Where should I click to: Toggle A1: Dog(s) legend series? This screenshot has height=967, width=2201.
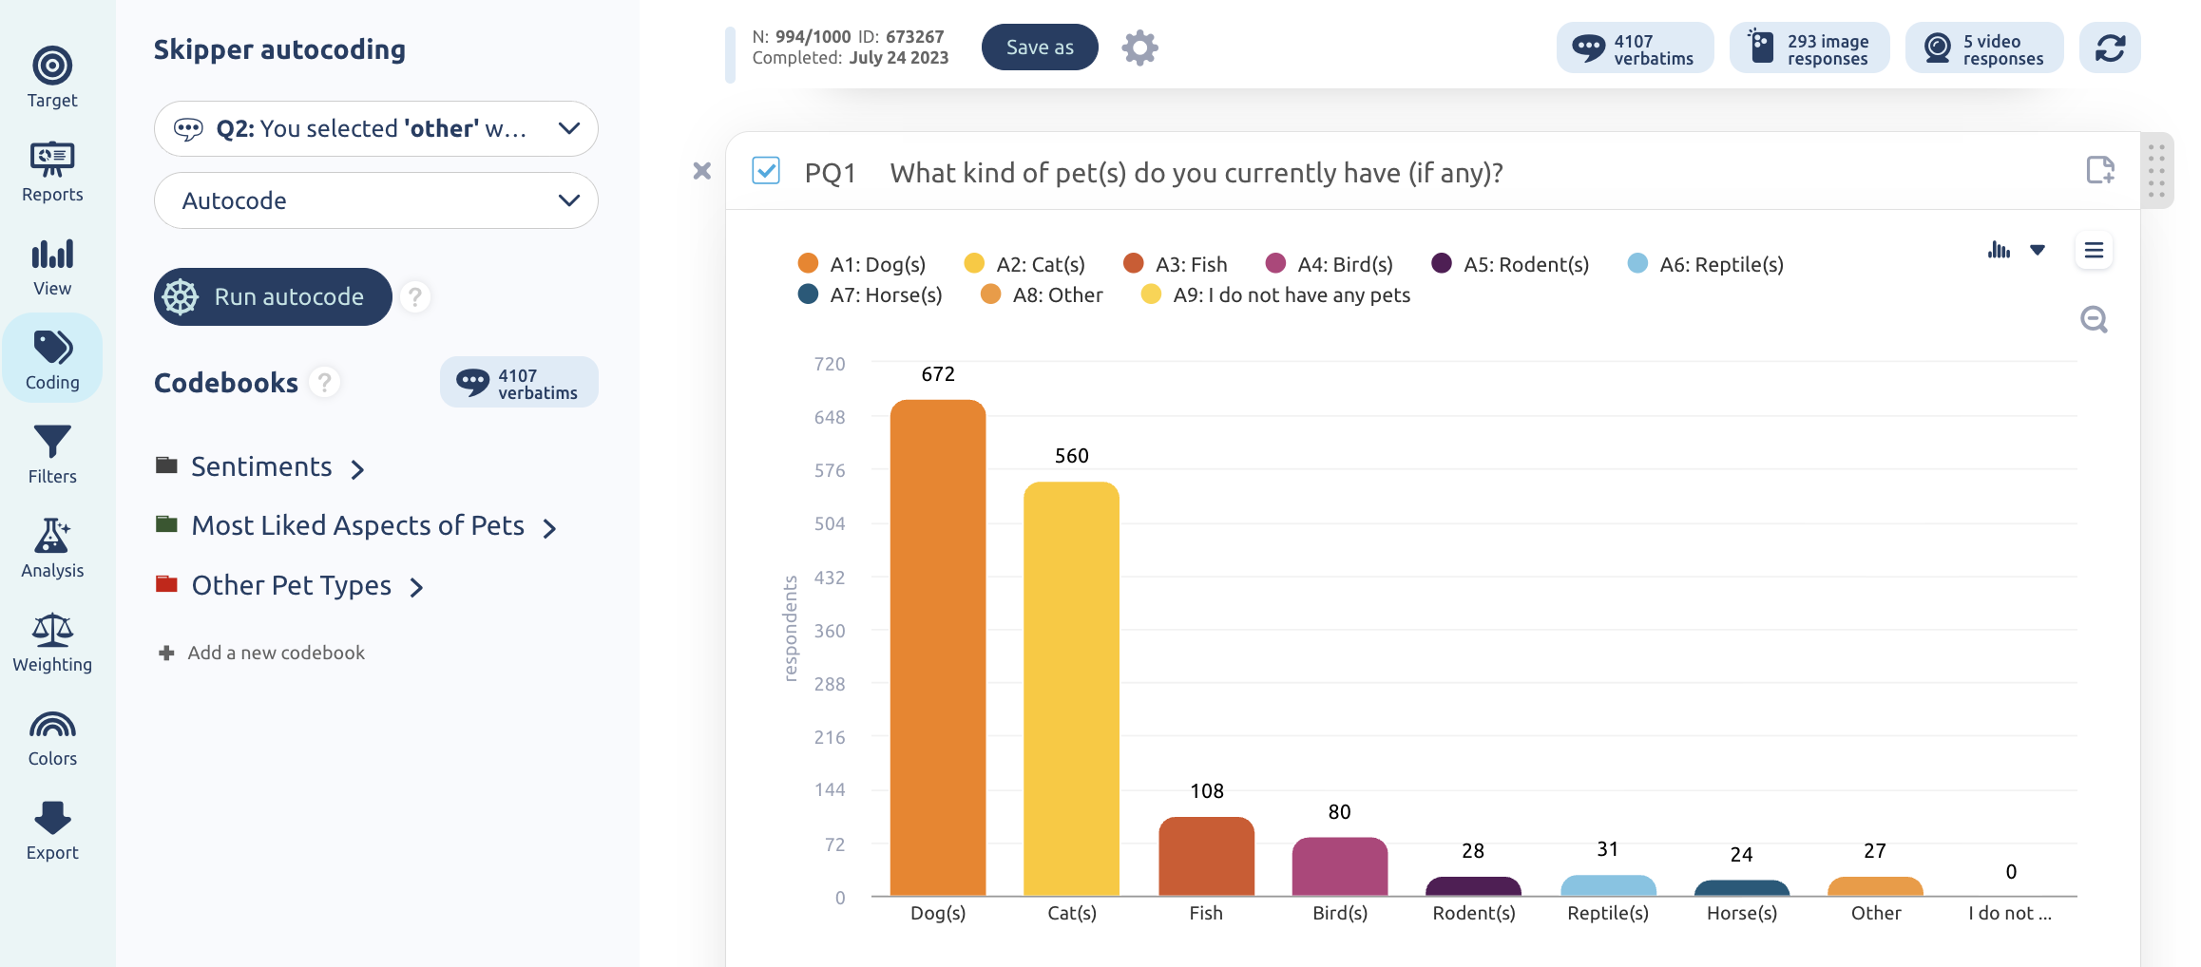861,264
